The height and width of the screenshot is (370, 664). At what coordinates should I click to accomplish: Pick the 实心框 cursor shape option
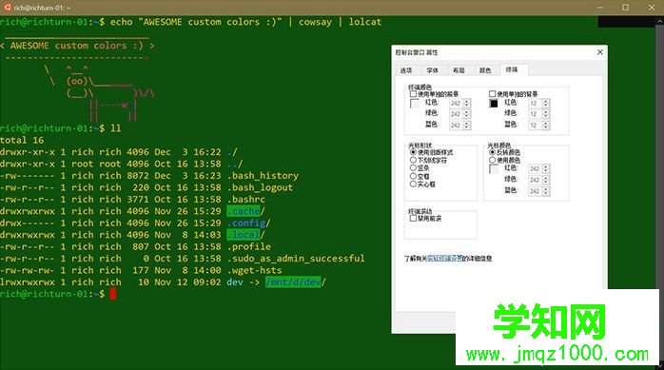point(413,185)
